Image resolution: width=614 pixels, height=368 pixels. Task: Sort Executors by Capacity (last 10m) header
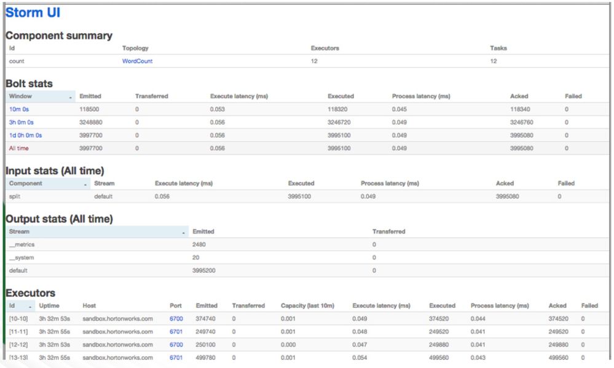307,306
